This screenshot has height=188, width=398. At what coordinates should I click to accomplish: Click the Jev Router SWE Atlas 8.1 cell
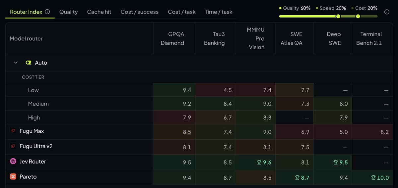click(295, 162)
